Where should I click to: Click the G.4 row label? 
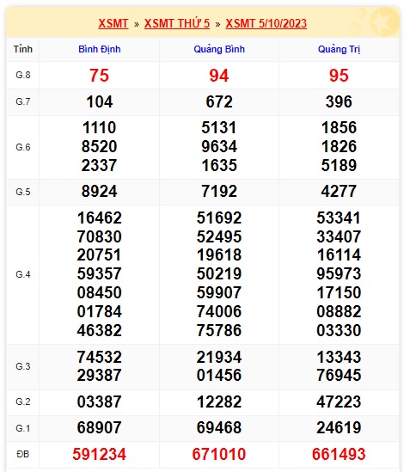click(23, 274)
